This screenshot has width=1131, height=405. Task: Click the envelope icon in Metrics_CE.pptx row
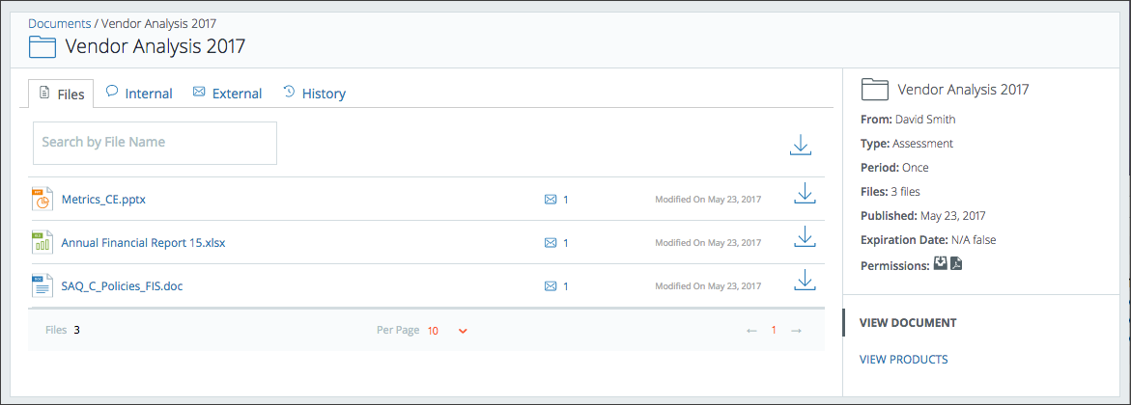click(551, 200)
